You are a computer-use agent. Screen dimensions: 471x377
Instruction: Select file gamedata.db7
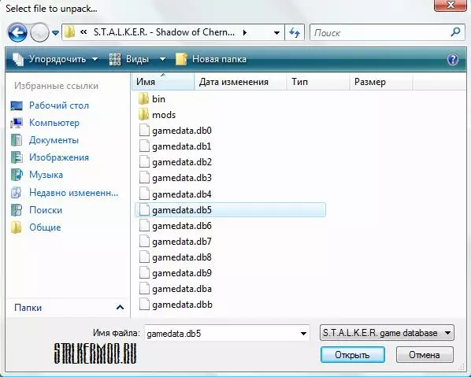(x=176, y=242)
